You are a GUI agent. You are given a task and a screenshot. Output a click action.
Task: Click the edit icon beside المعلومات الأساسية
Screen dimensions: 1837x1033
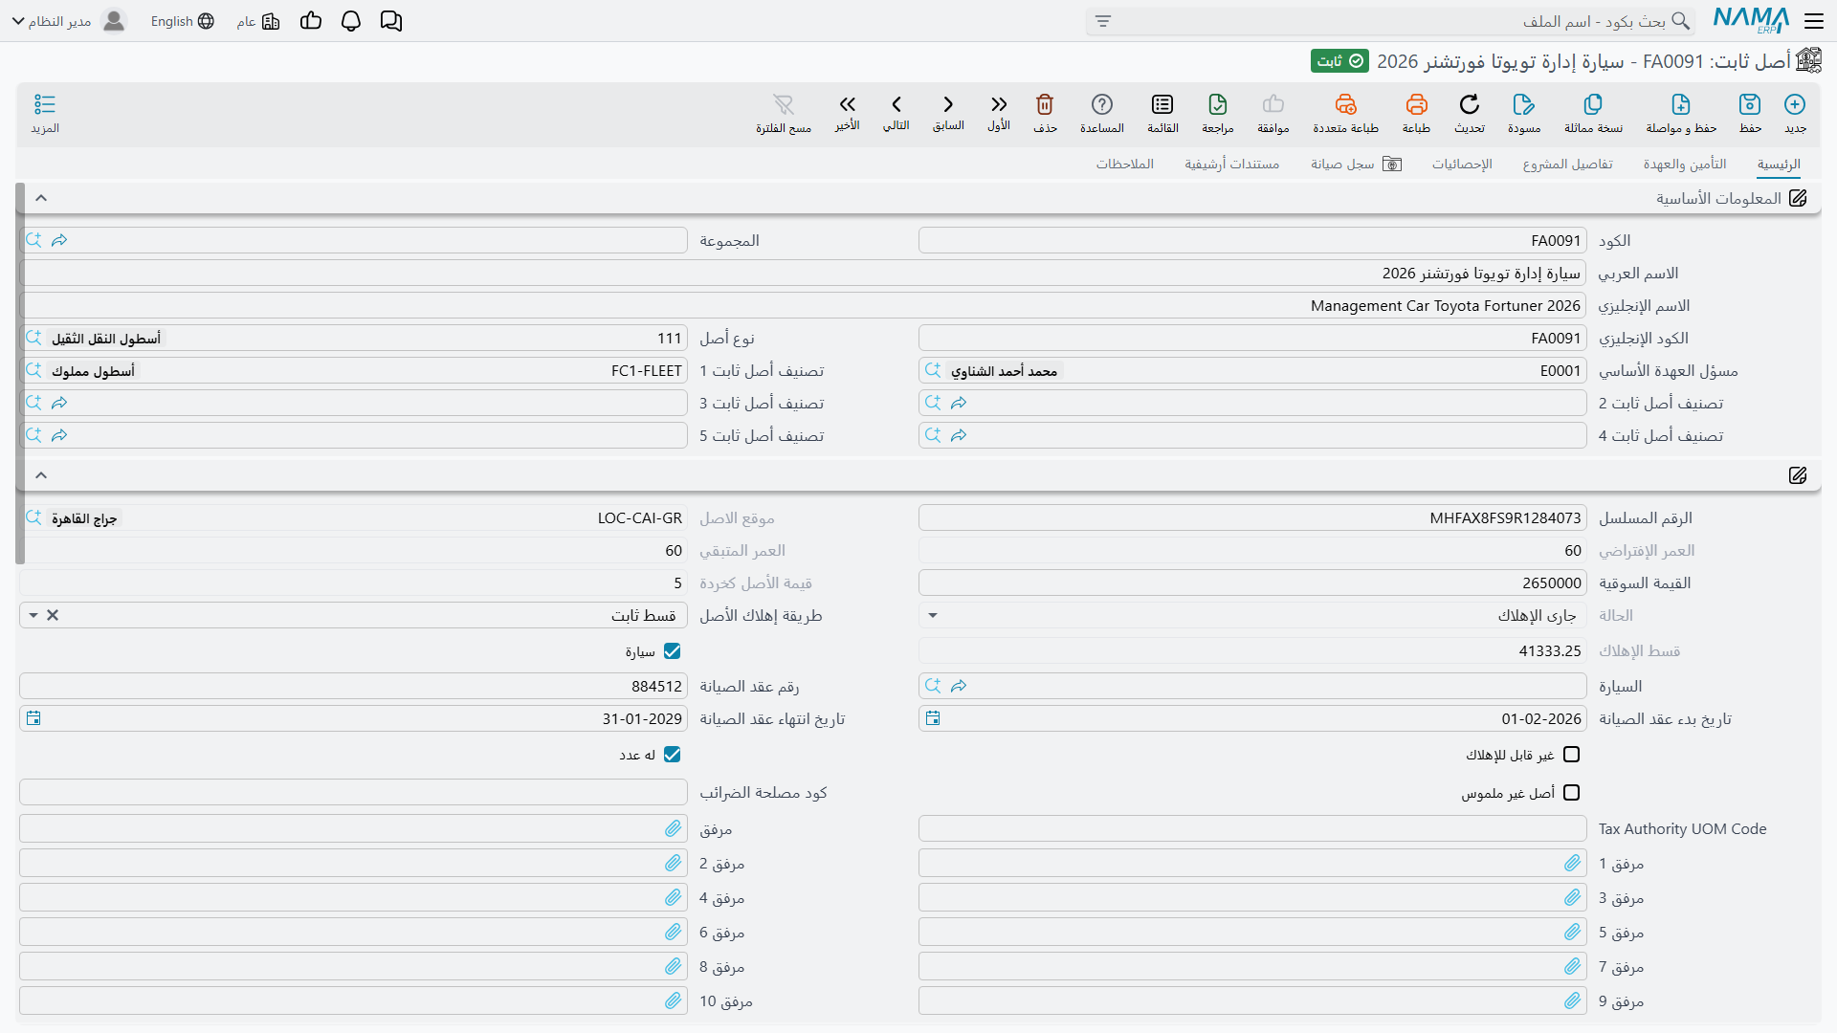(1798, 198)
